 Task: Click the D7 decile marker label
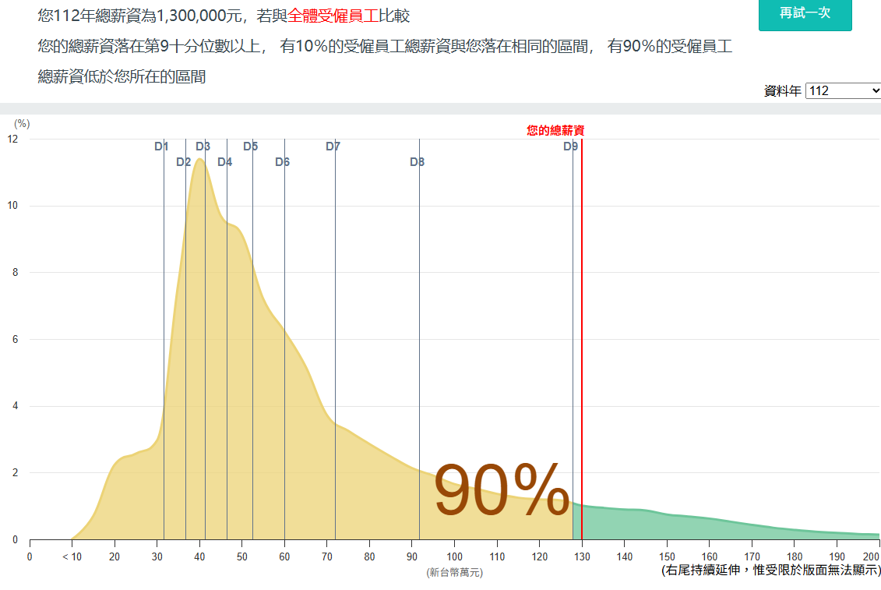(x=333, y=147)
